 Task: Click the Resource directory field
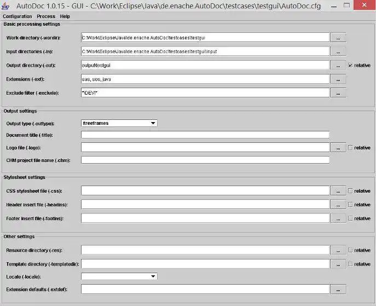point(205,250)
